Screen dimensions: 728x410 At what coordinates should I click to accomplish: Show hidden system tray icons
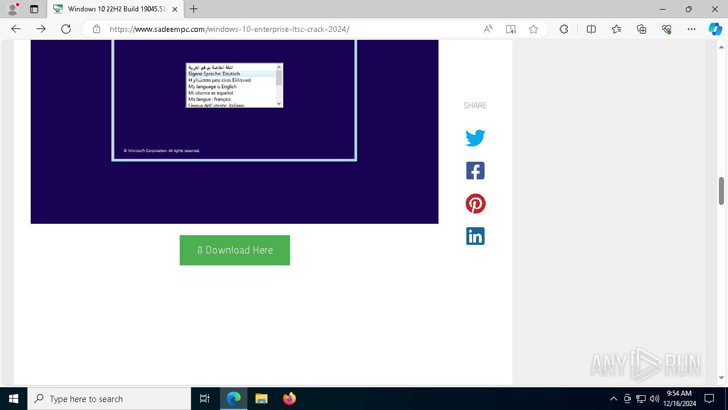[613, 399]
